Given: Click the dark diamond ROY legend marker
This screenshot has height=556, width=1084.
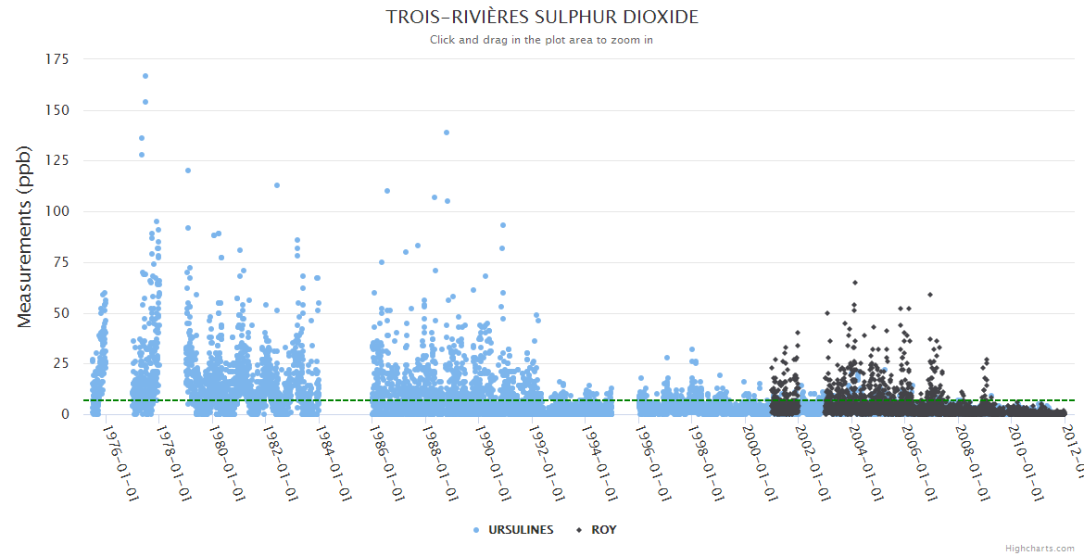Looking at the screenshot, I should pyautogui.click(x=580, y=530).
